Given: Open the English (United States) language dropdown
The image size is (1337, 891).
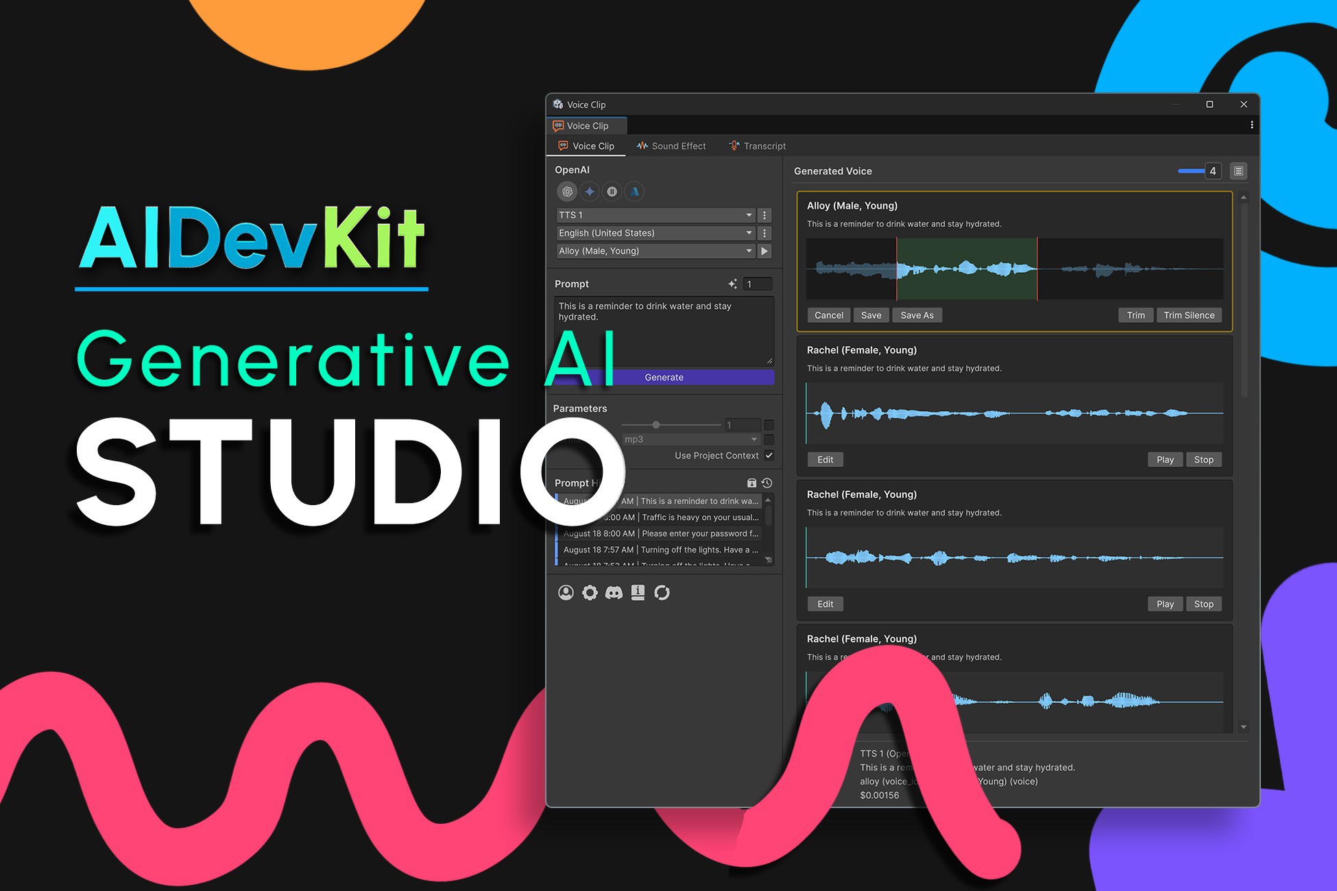Looking at the screenshot, I should tap(655, 233).
